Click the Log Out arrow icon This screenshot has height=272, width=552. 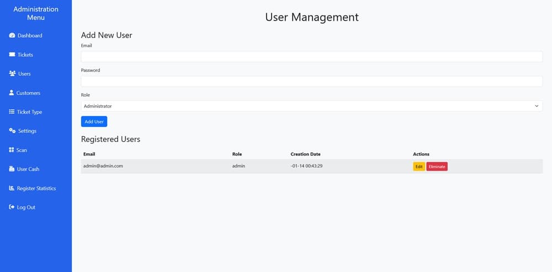(x=12, y=207)
